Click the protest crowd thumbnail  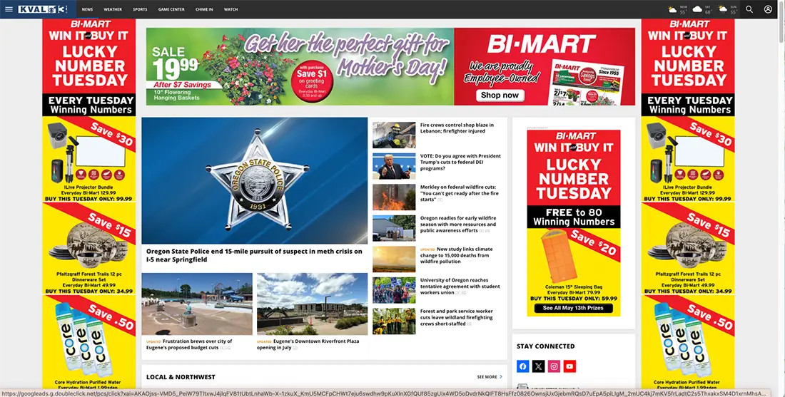pyautogui.click(x=394, y=290)
